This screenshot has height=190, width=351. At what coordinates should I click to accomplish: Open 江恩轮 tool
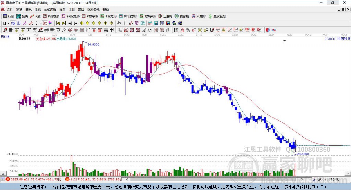(x=165, y=16)
